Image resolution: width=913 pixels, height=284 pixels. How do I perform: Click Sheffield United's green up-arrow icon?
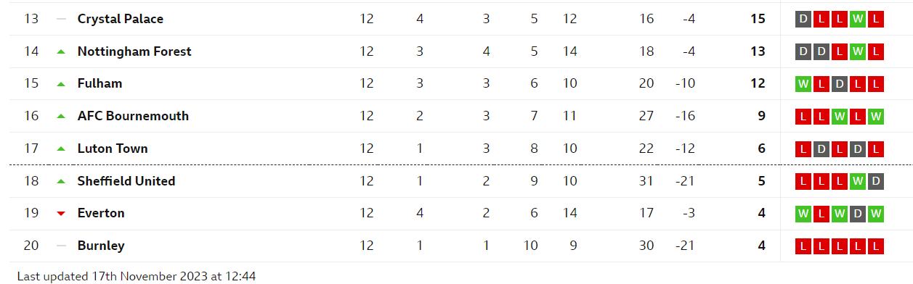(x=61, y=181)
